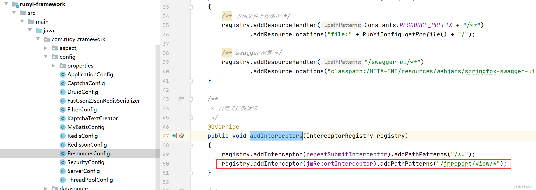Fold the addInterceptors body at line 48

(191, 146)
